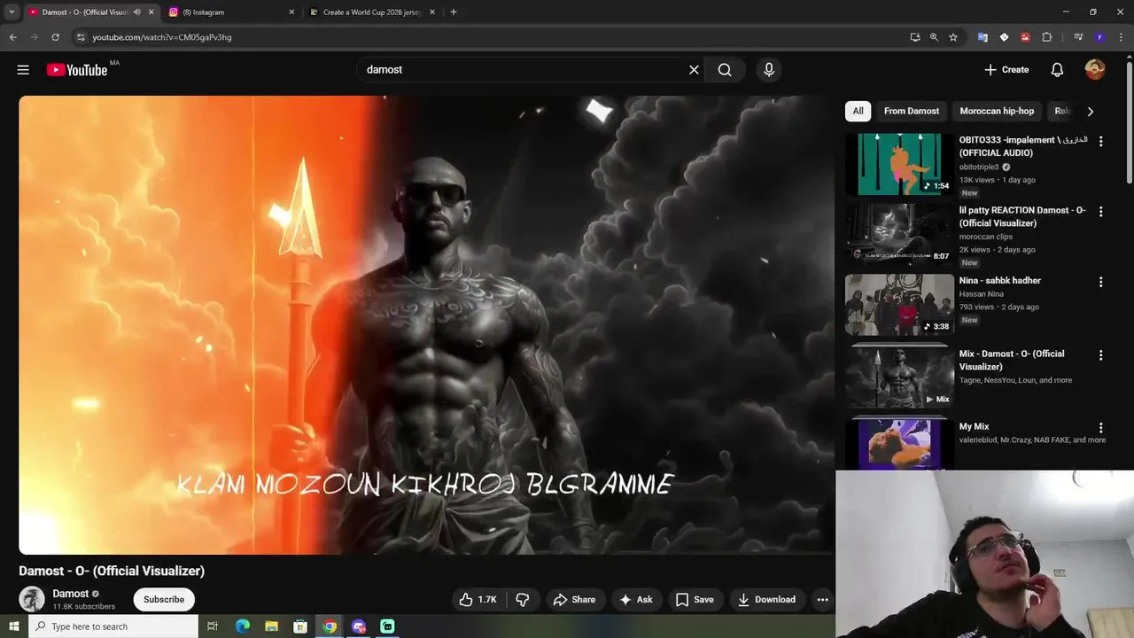Screen dimensions: 1134x638
Task: Open the Chrome profile avatar Y
Action: [1099, 37]
